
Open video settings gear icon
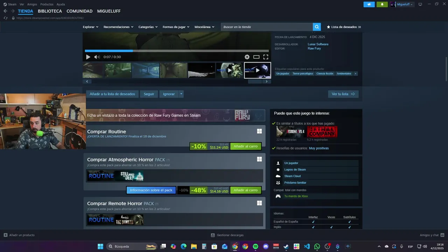tap(247, 57)
